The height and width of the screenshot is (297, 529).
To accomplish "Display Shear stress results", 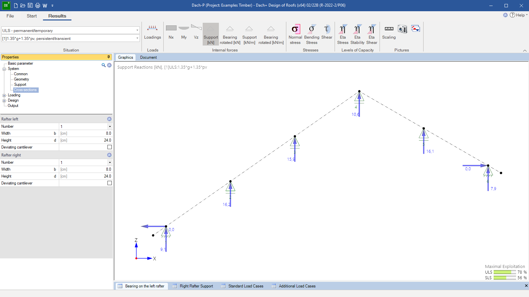I will (x=327, y=32).
